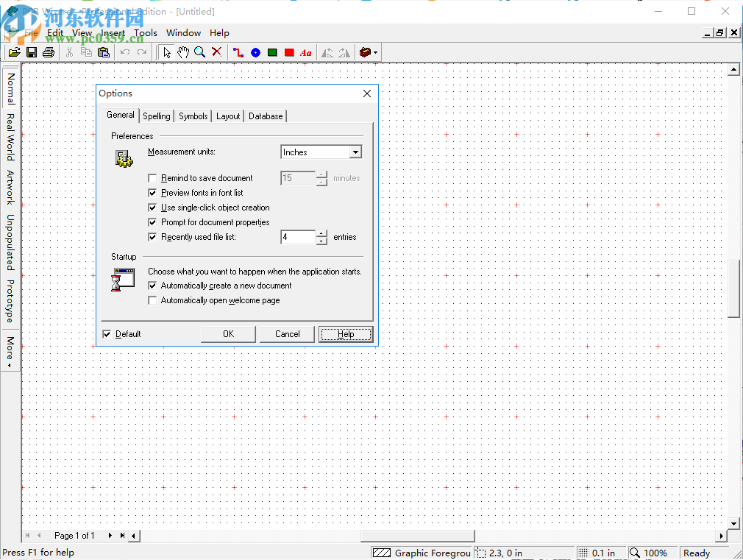Click the recently used entries input field
Viewport: 743px width, 560px height.
[x=298, y=237]
